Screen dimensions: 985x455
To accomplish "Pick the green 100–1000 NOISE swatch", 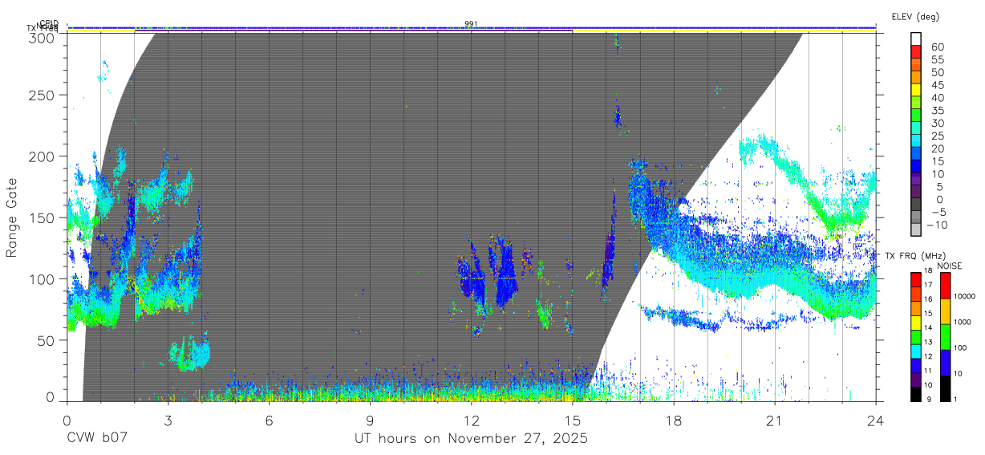I will tap(946, 336).
